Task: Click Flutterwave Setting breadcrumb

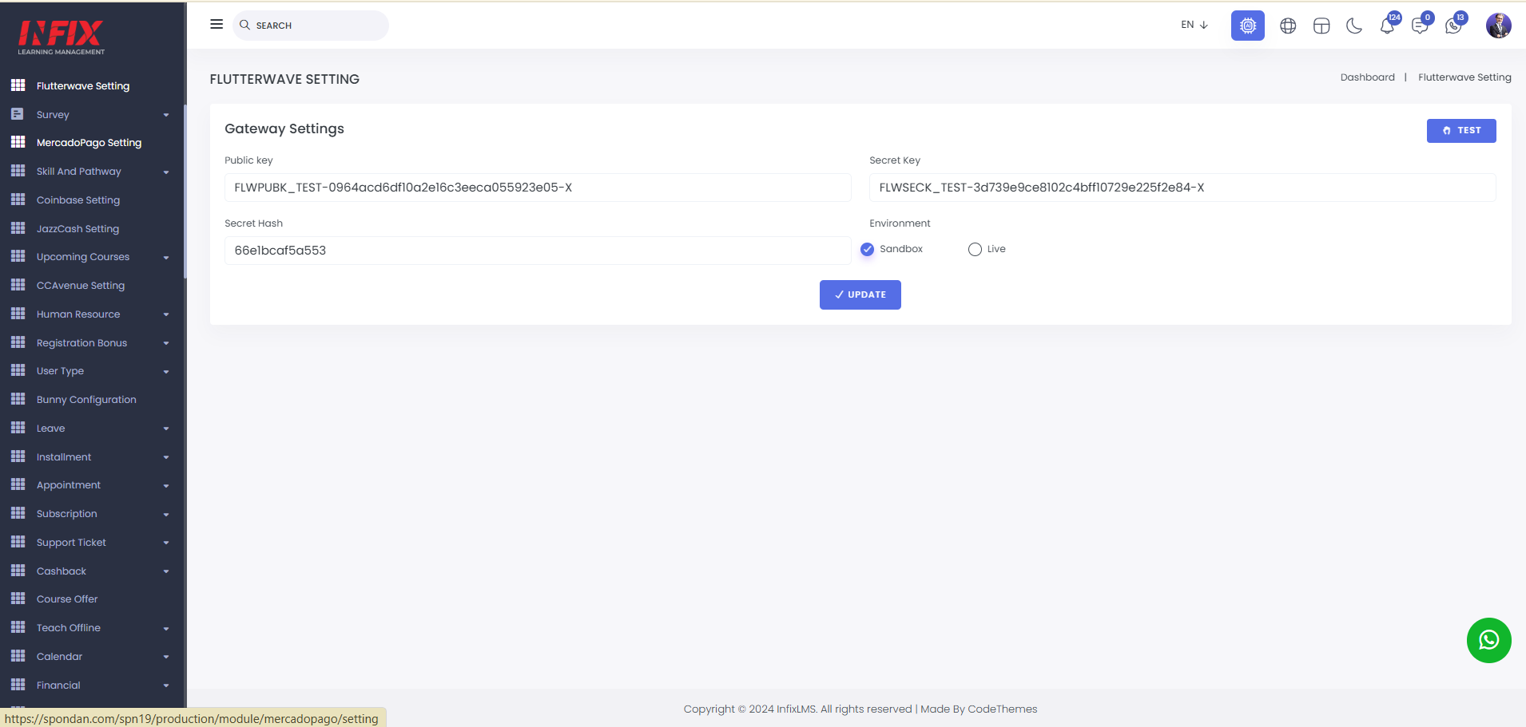Action: point(1464,77)
